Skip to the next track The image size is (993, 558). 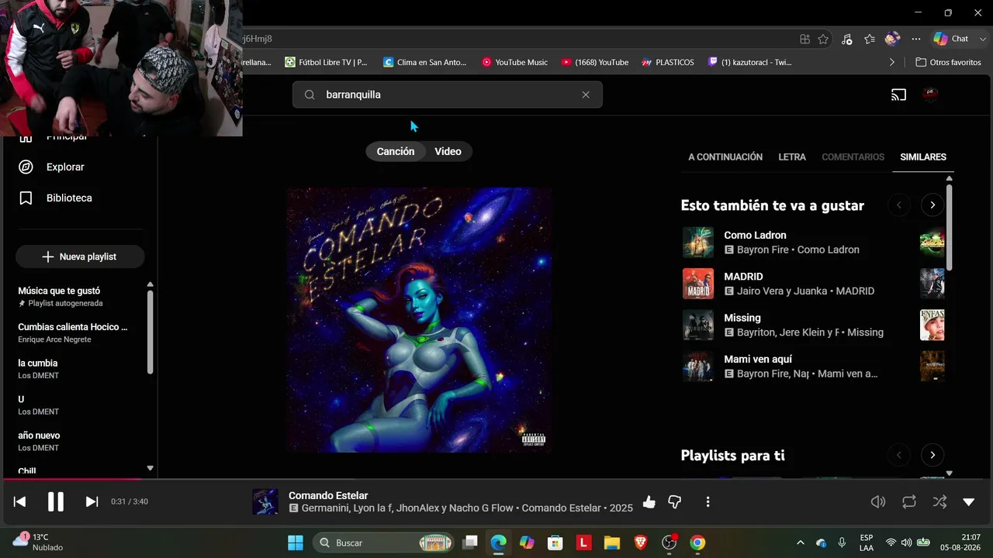[x=92, y=501]
